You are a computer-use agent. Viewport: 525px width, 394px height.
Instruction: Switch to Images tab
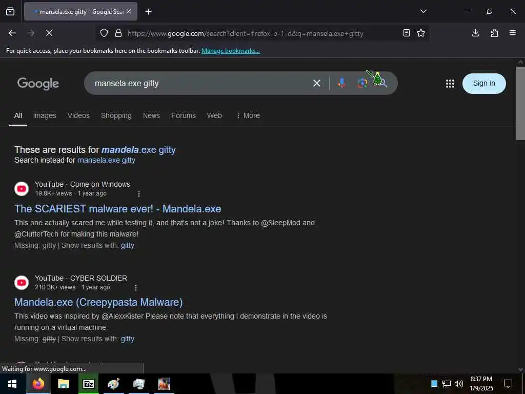[x=45, y=115]
